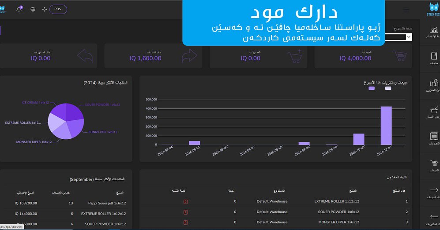Click the total sales (إجمالي المبيعات) column header

tap(61, 193)
